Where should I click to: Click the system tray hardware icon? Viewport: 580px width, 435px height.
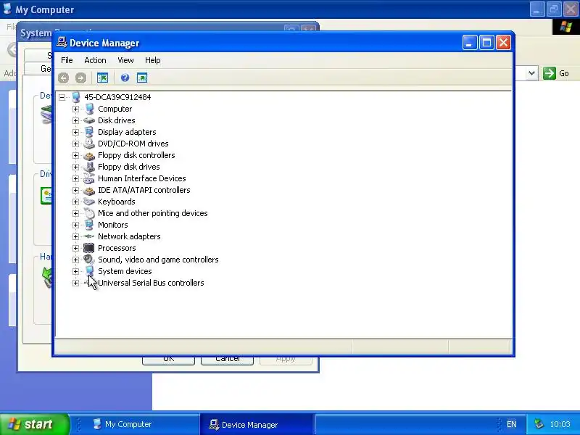click(x=539, y=424)
